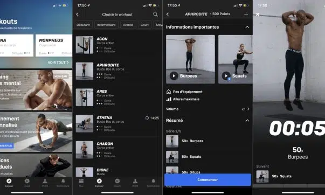Viewport: 325px width, 195px height.
Task: Tap VOIR TOUT to see all workouts
Action: [x=58, y=62]
